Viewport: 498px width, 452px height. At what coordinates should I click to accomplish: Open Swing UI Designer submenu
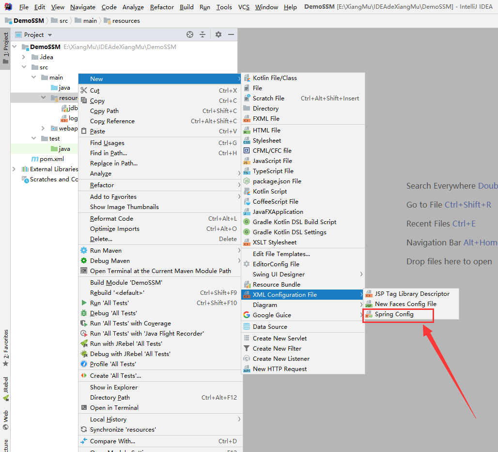[x=303, y=274]
